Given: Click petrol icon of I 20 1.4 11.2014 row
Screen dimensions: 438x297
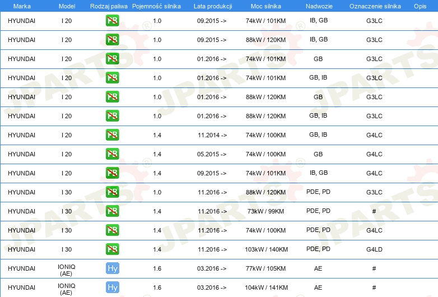Looking at the screenshot, I should pyautogui.click(x=112, y=134).
